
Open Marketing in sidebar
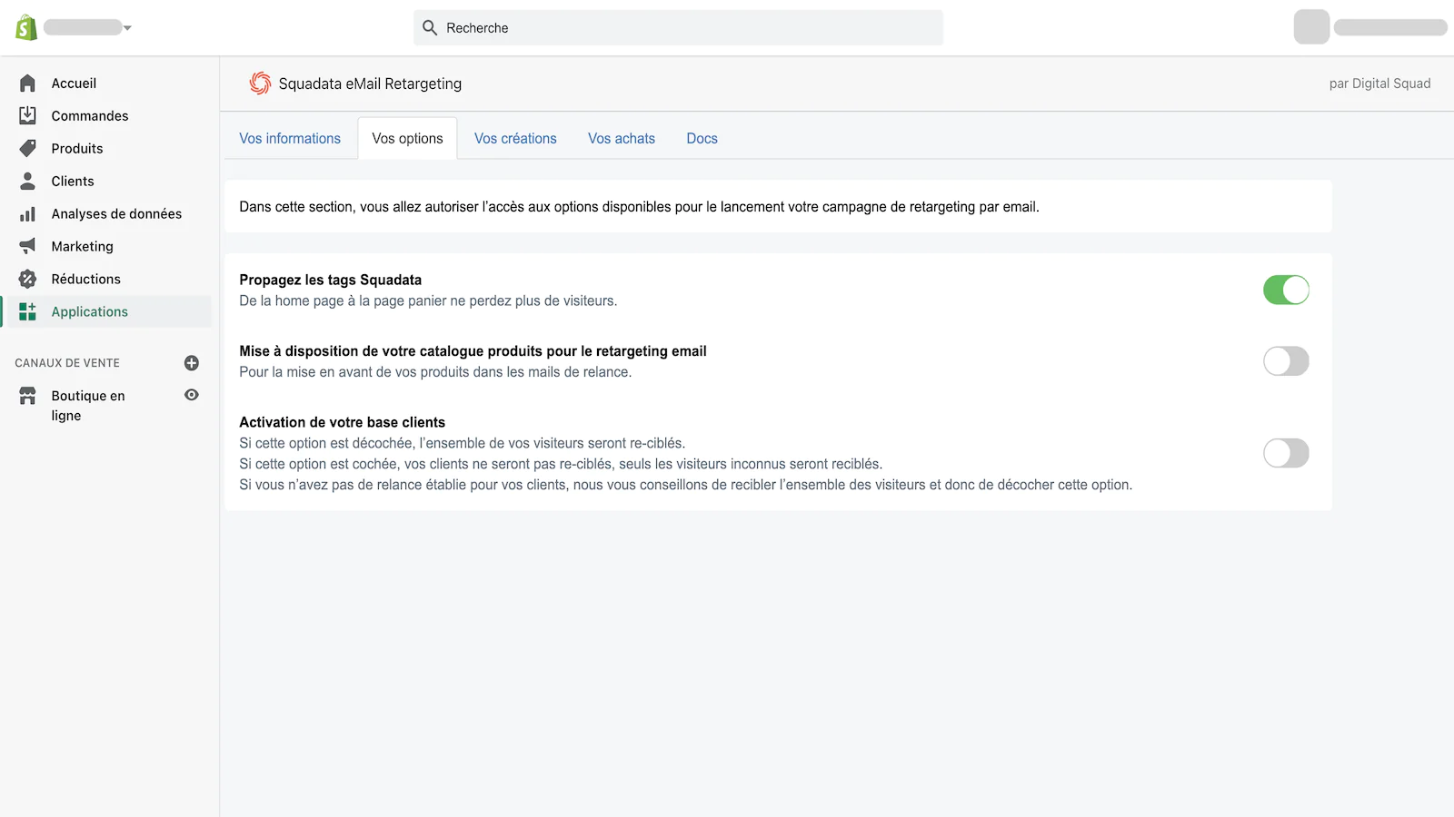point(83,247)
